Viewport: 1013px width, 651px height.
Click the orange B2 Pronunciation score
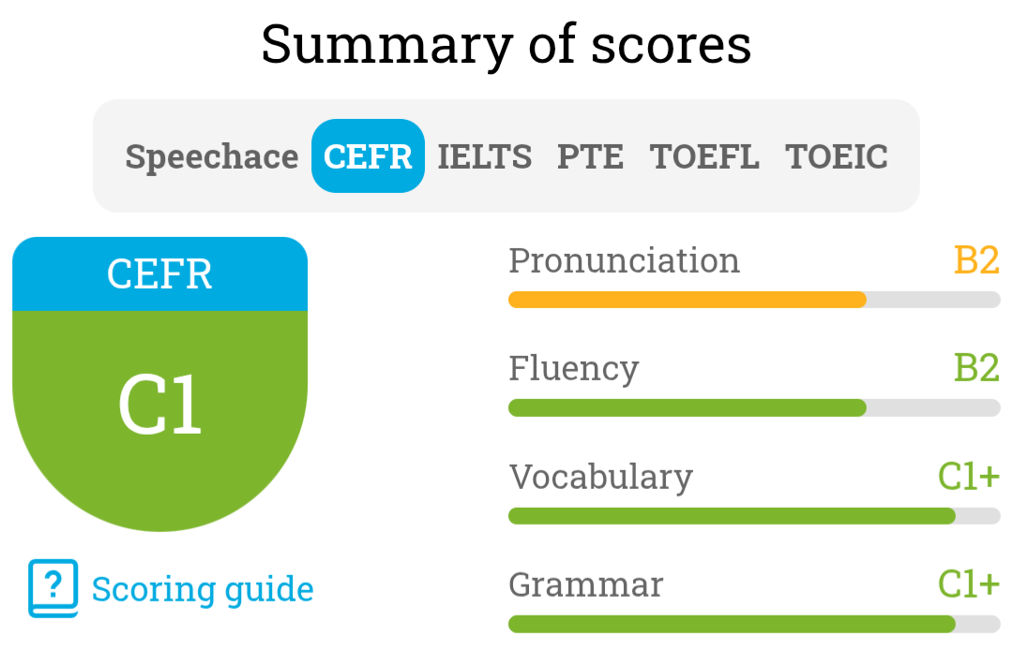pyautogui.click(x=976, y=260)
